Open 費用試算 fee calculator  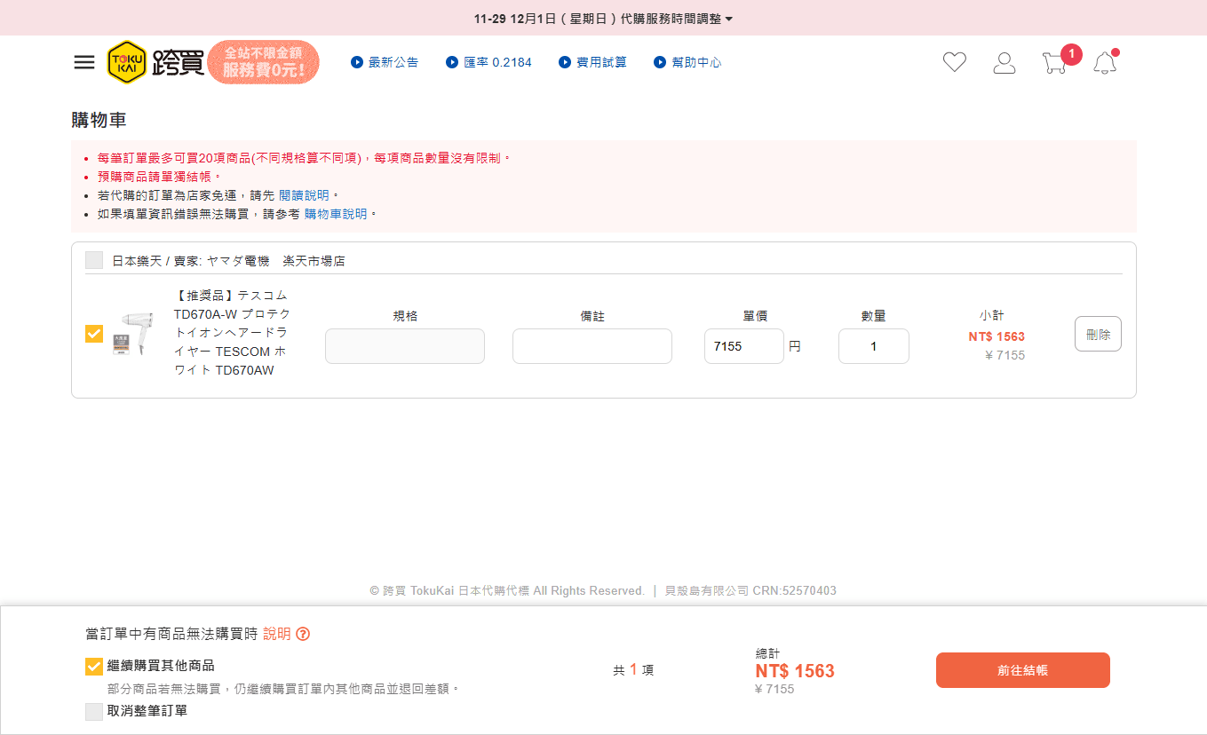pos(592,62)
